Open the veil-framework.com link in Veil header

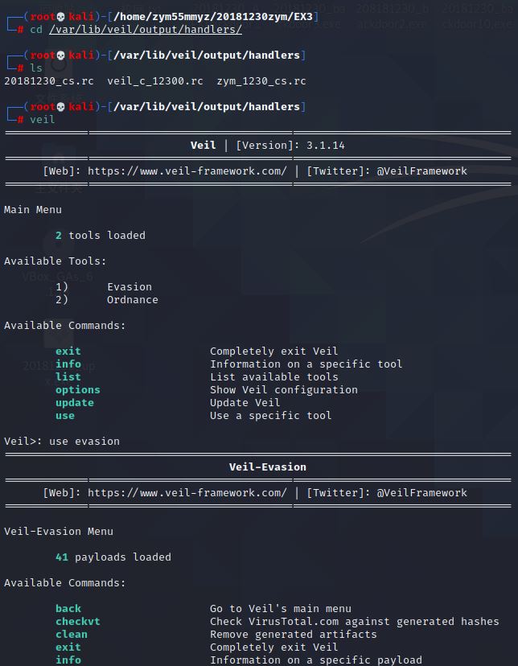coord(187,171)
